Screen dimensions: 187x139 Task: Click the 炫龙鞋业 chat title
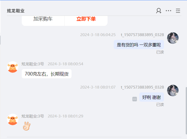(x=16, y=11)
